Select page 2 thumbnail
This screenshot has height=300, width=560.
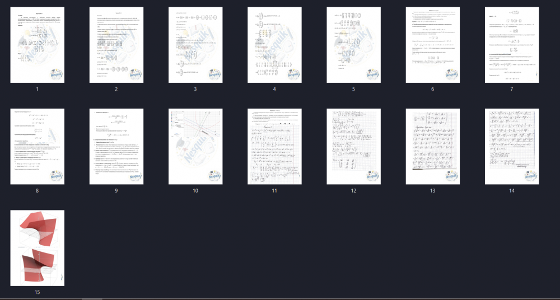116,45
